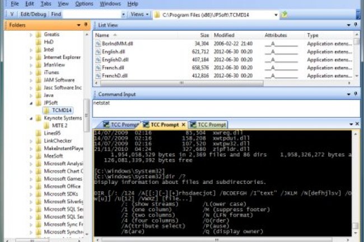Click the Find toolbar button

(x=56, y=15)
